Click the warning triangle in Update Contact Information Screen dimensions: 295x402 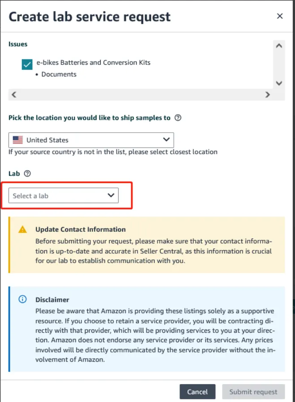pyautogui.click(x=21, y=229)
